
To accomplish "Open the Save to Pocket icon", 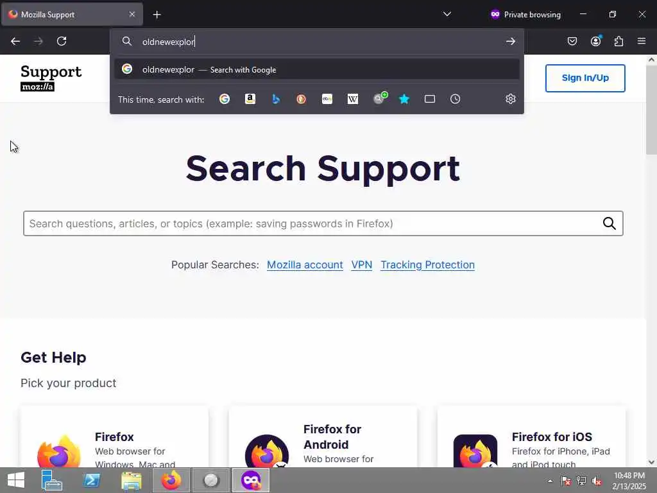I will (572, 41).
